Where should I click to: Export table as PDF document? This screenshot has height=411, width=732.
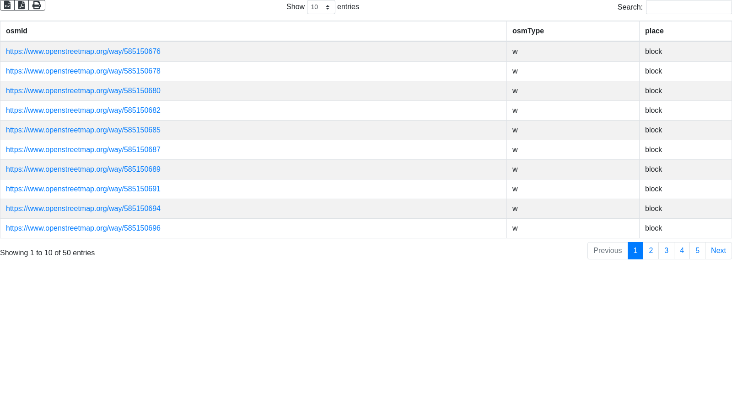tap(22, 5)
